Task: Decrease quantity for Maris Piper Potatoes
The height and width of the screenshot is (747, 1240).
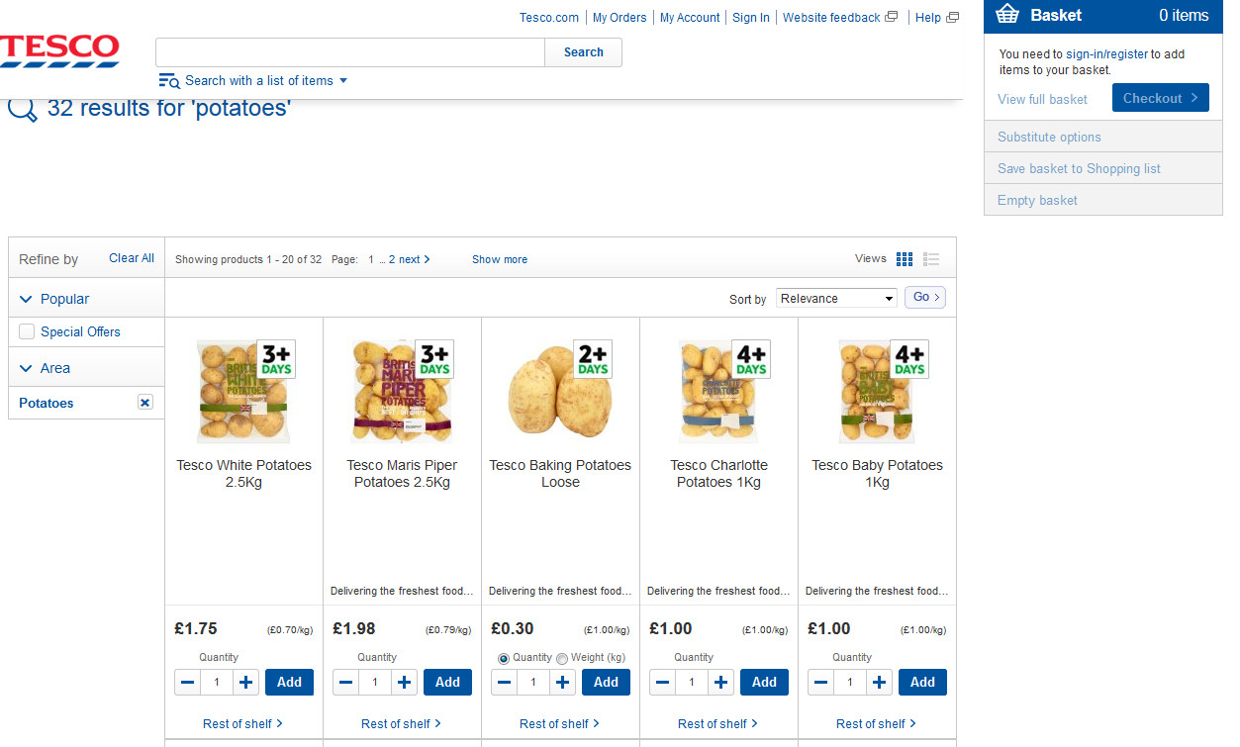Action: [x=346, y=682]
